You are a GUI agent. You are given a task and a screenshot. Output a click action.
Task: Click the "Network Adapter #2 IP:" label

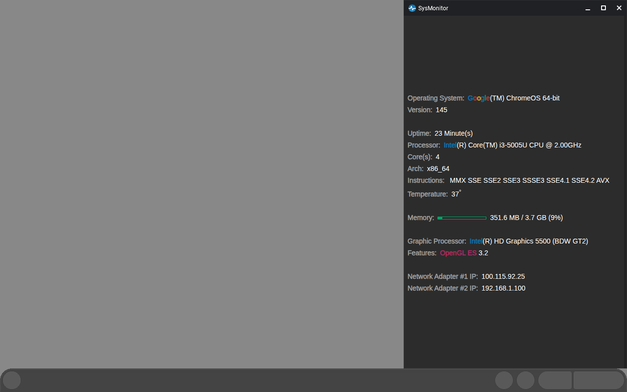(443, 288)
